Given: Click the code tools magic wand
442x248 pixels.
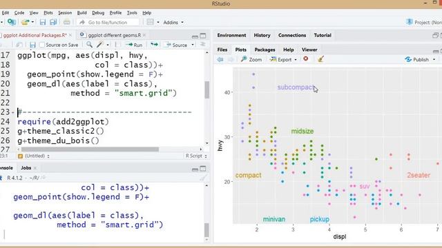Looking at the screenshot, I should tap(99, 44).
